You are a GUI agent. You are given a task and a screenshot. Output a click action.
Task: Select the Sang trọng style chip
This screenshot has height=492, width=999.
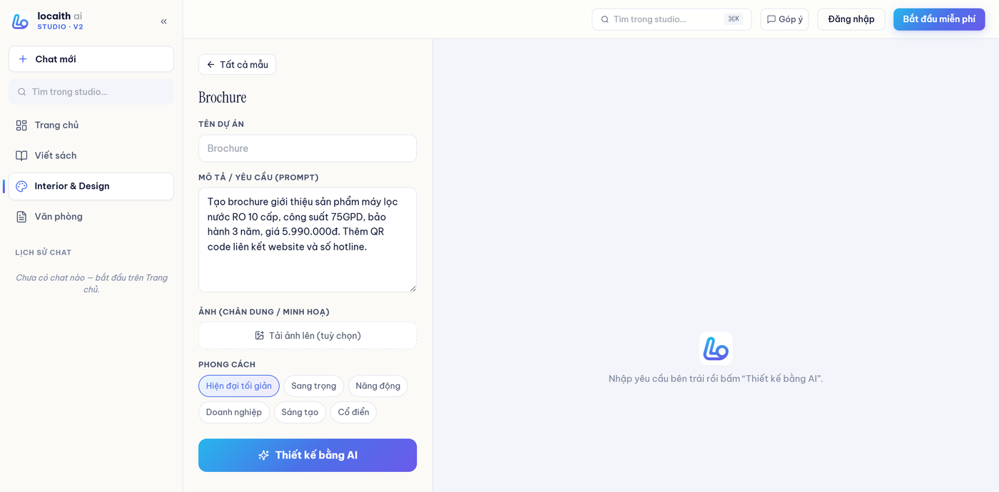point(314,386)
